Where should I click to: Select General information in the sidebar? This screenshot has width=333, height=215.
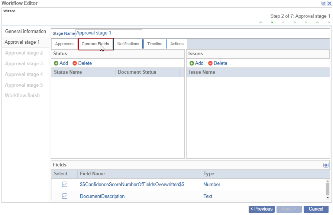point(26,32)
